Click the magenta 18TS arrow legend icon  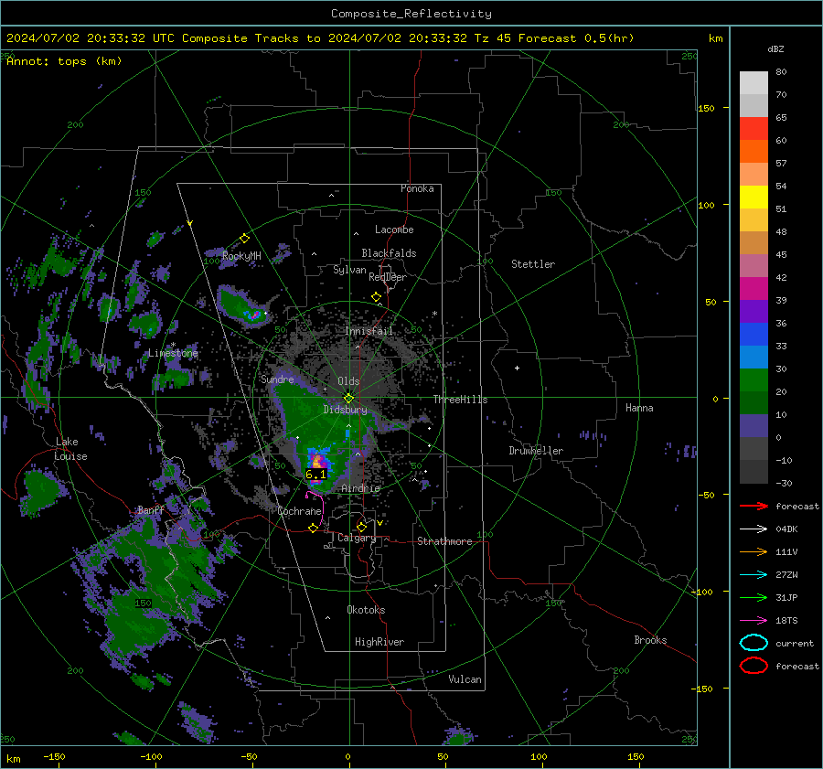(x=754, y=621)
